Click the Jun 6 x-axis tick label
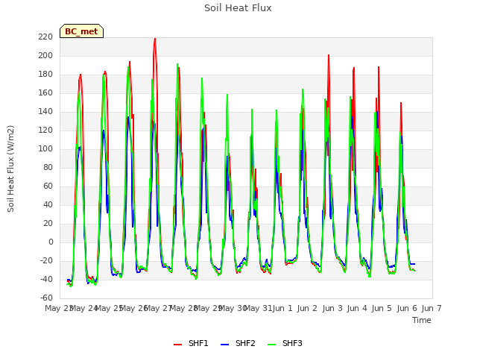Image resolution: width=477 pixels, height=358 pixels. (x=407, y=308)
